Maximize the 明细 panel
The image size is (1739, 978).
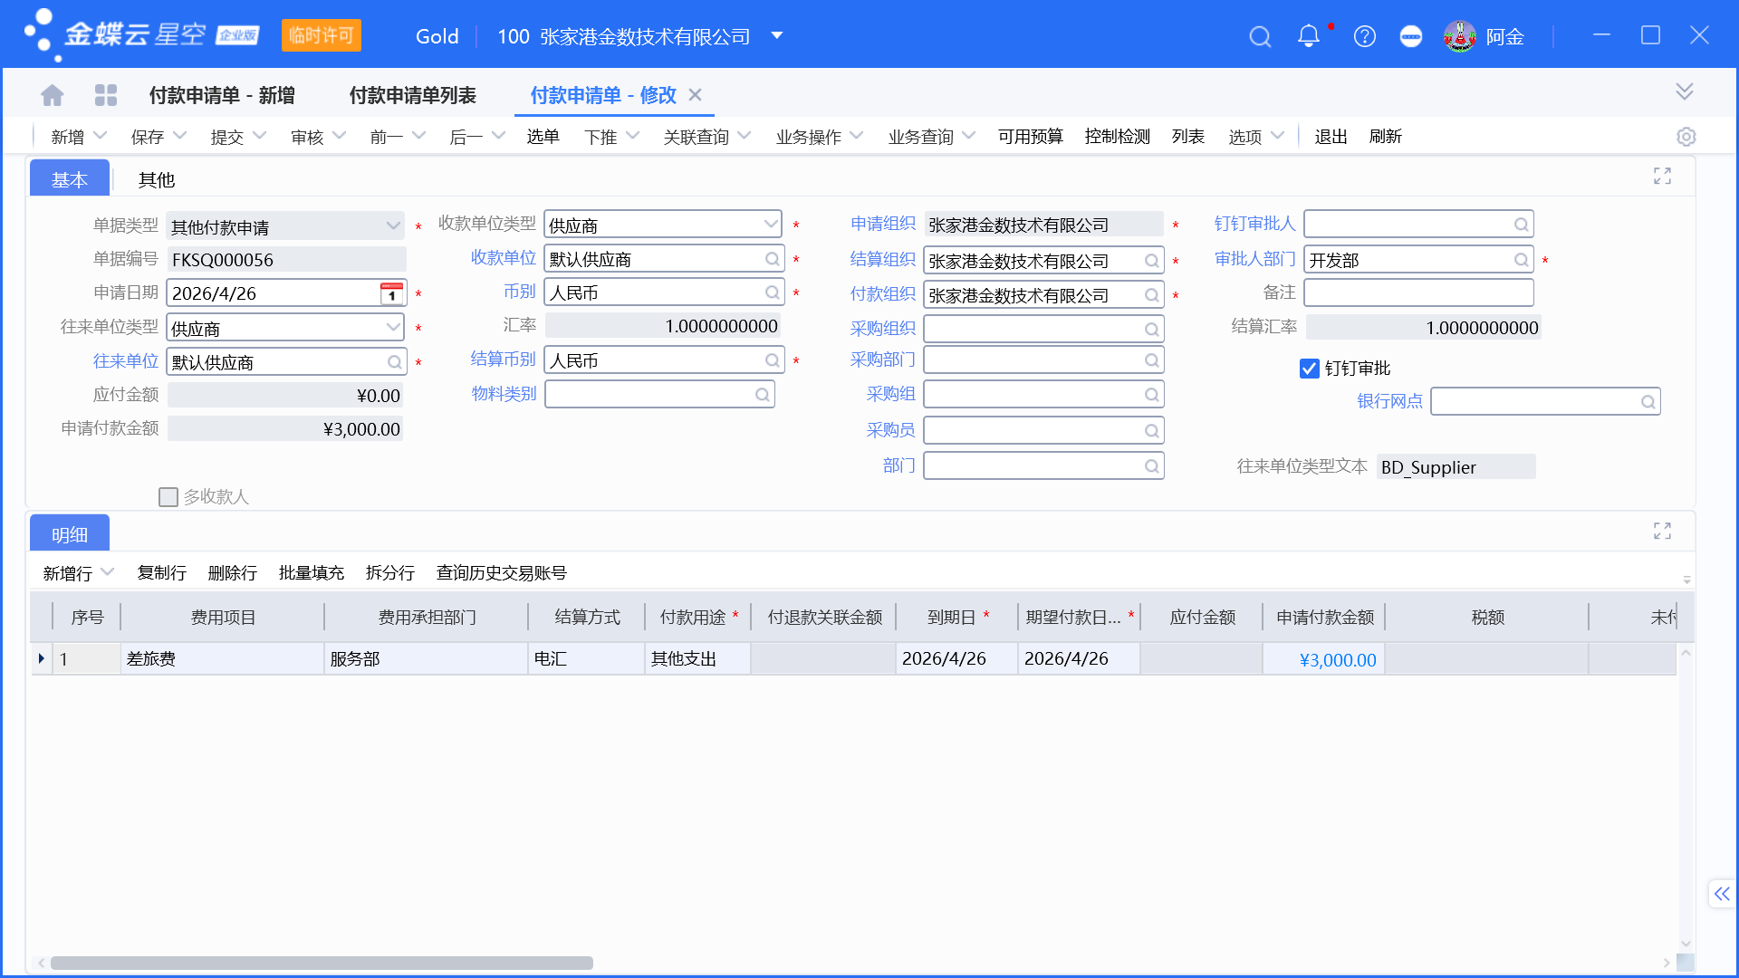pos(1662,531)
